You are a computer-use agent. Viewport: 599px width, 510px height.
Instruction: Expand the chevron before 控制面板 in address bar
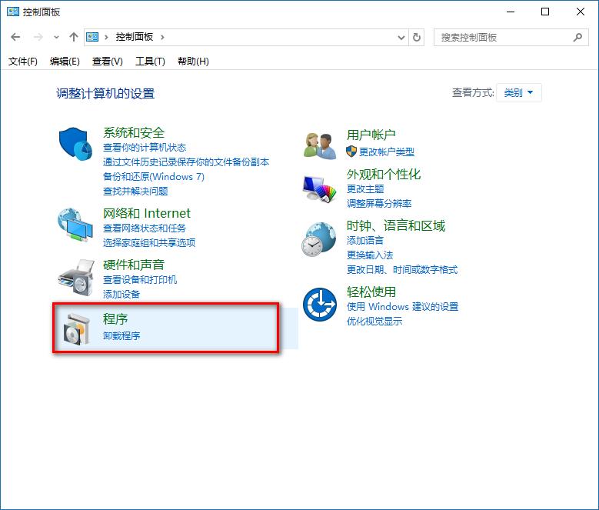tap(106, 38)
